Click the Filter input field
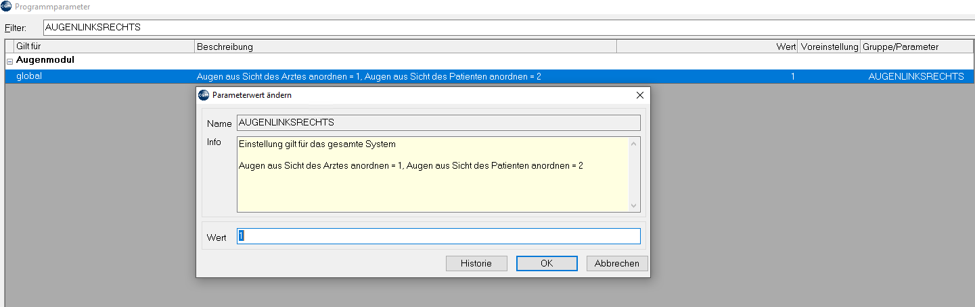975x307 pixels. 509,28
